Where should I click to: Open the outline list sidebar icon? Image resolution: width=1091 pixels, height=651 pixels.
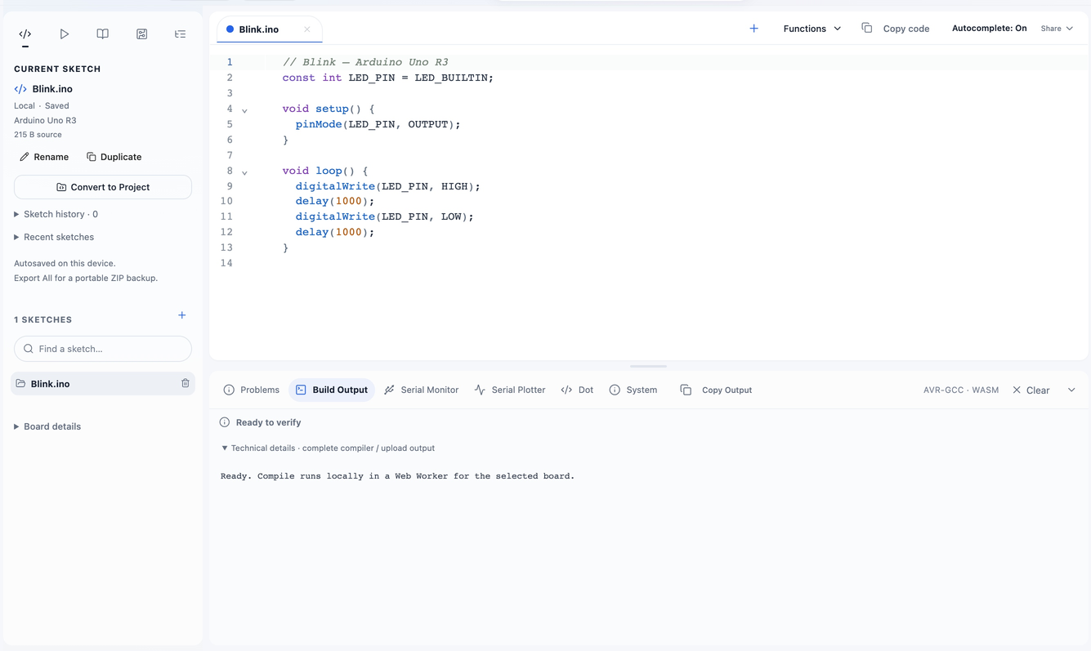click(181, 34)
